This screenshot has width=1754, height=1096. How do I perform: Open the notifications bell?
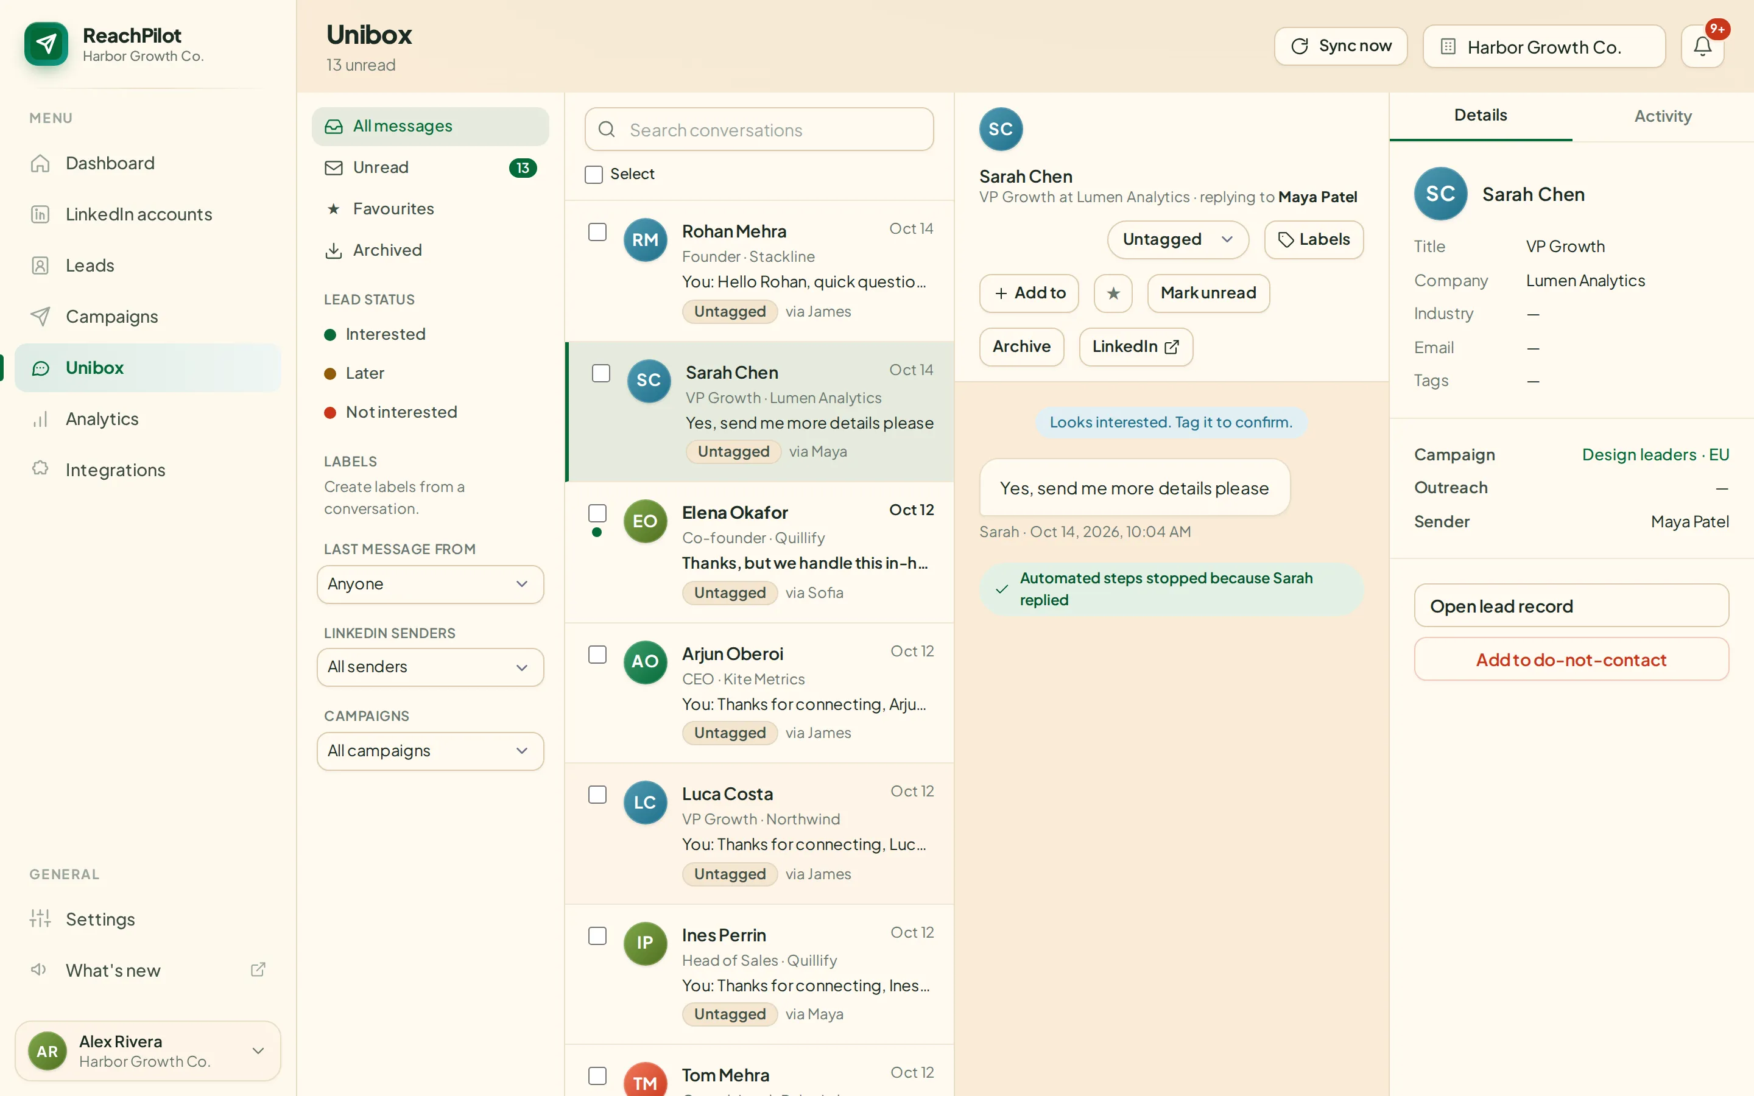tap(1702, 46)
